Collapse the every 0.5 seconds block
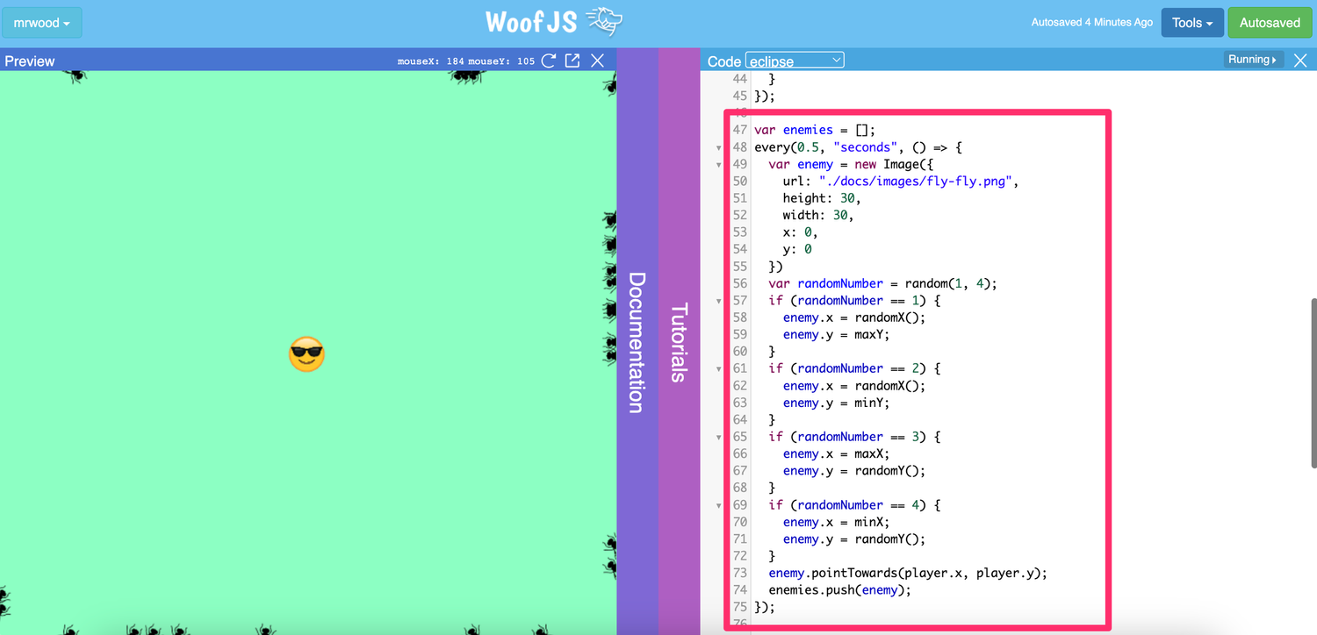 point(718,147)
